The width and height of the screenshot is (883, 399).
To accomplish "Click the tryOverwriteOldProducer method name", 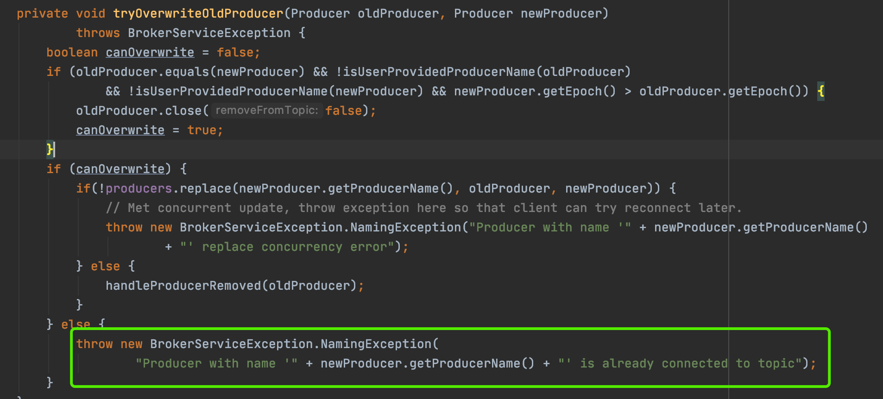I will [x=198, y=13].
